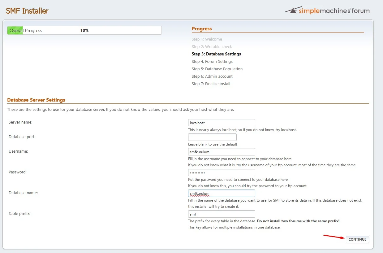The width and height of the screenshot is (383, 253).
Task: Click the Table prefix label
Action: (x=19, y=214)
